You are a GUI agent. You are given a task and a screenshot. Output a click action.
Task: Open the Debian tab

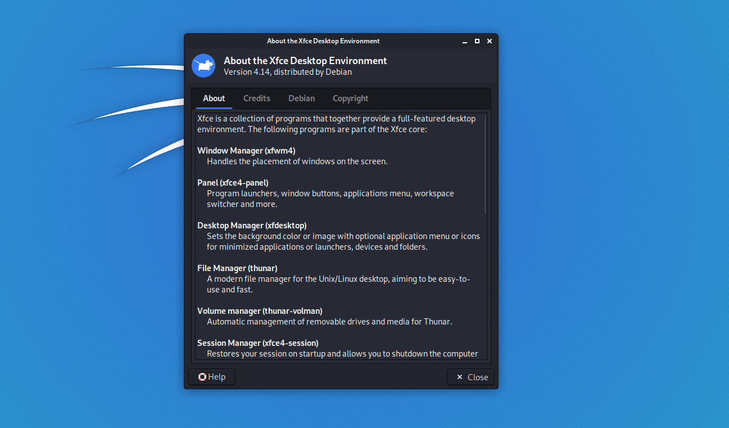click(x=302, y=98)
